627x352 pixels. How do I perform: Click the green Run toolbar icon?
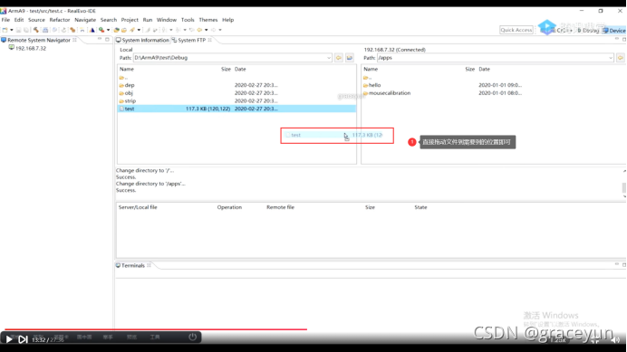pos(101,30)
